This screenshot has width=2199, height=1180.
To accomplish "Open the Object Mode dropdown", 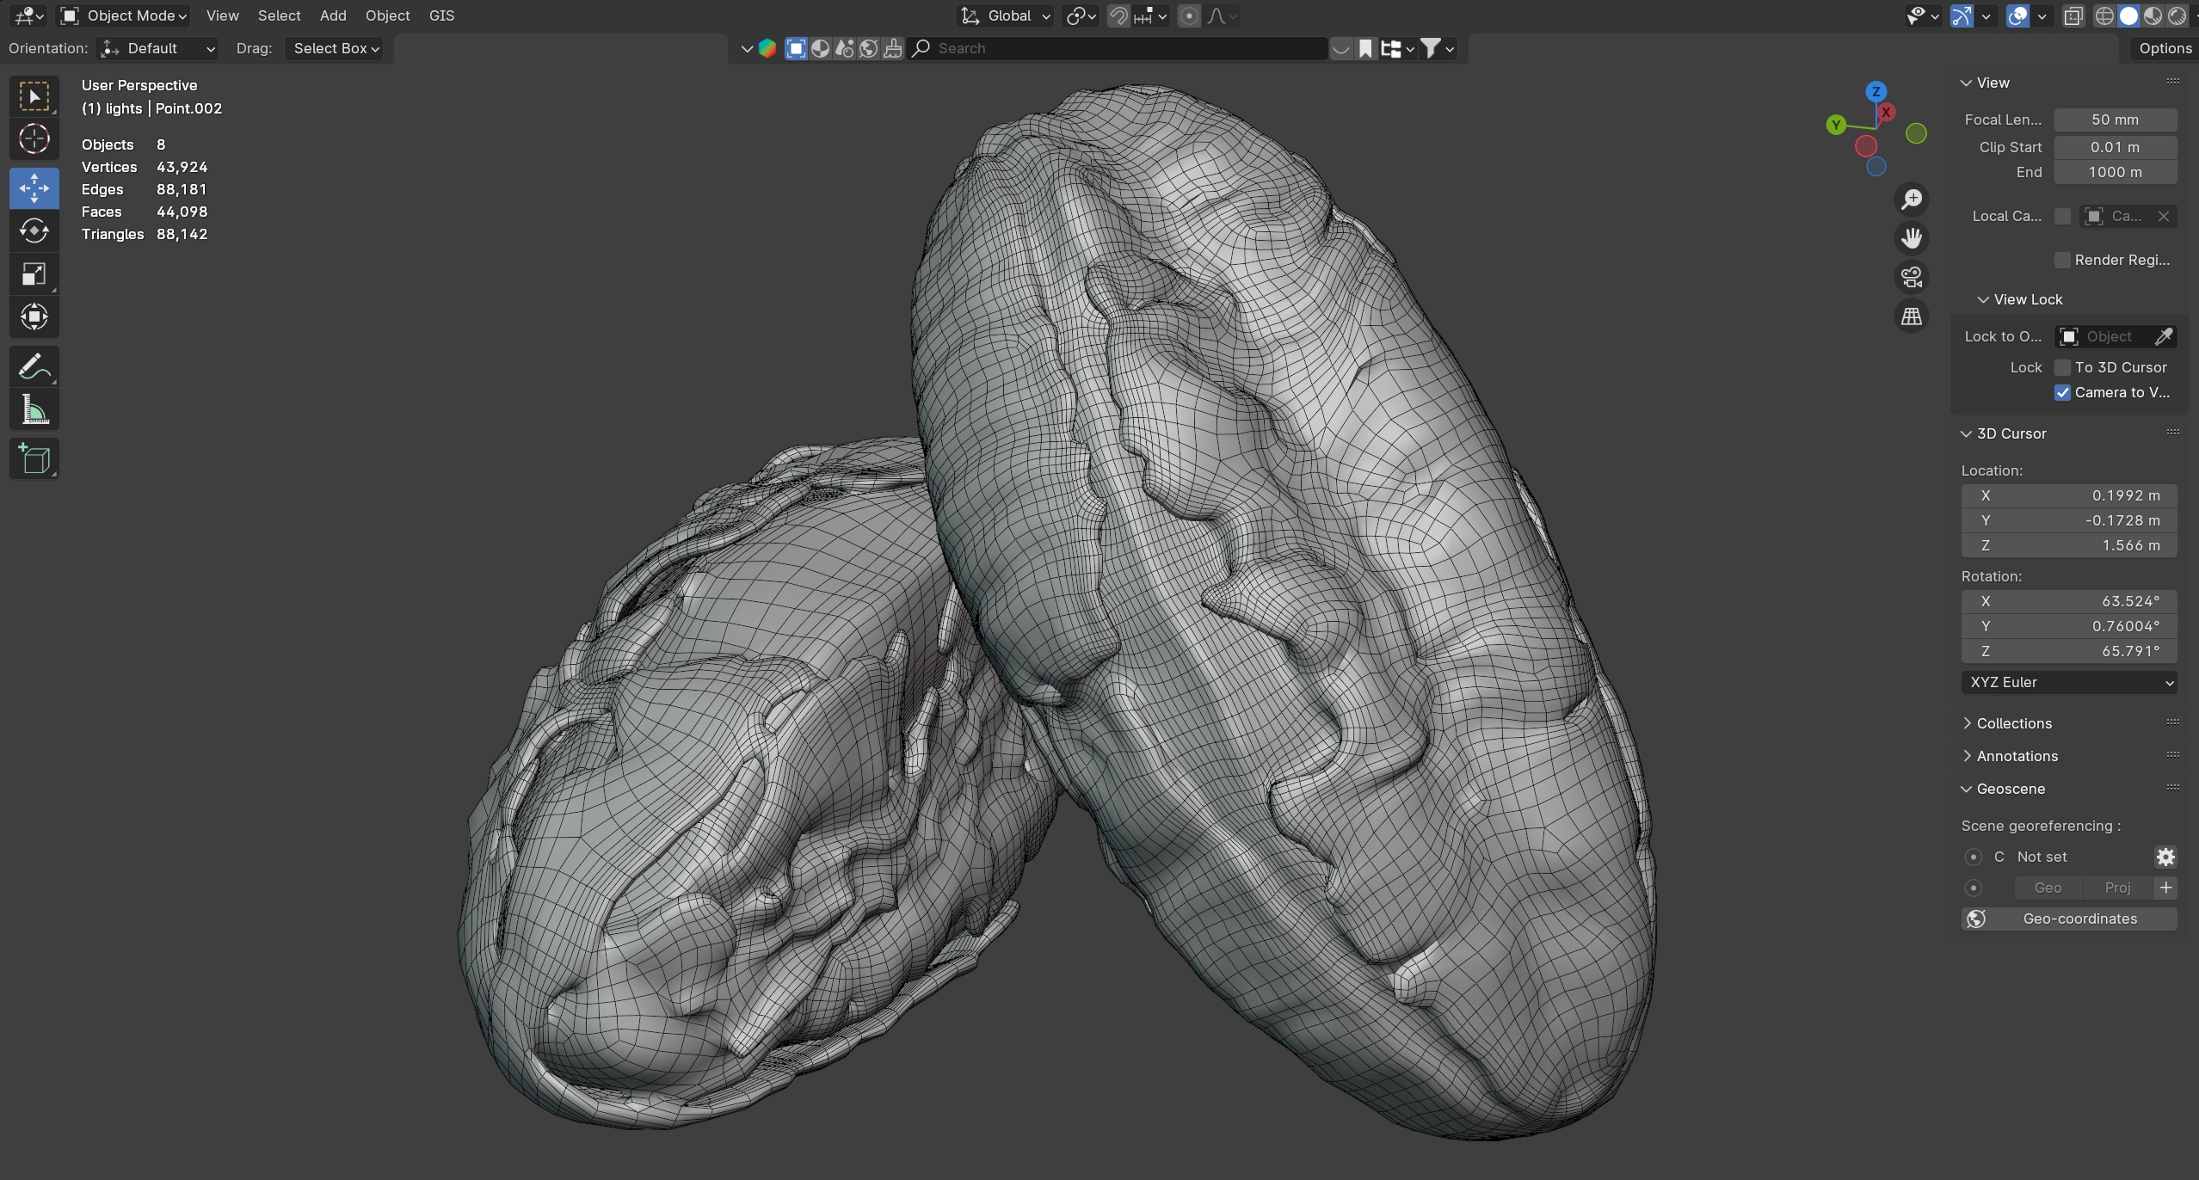I will pyautogui.click(x=124, y=15).
